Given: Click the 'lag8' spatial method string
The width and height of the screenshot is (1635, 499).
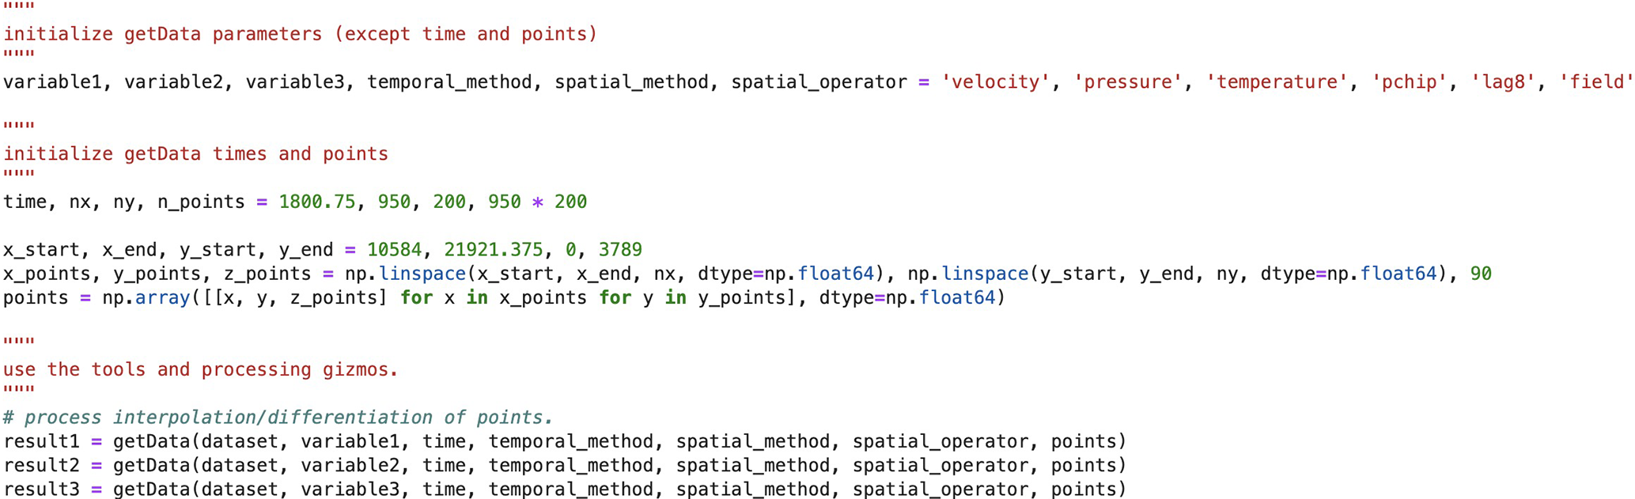Looking at the screenshot, I should (1503, 82).
